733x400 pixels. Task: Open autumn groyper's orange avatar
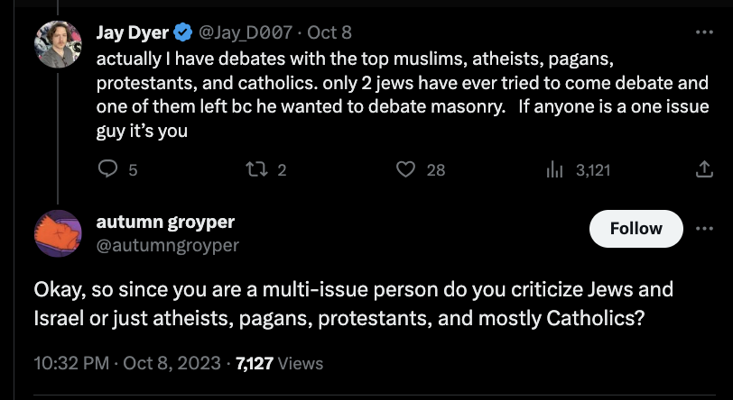(58, 233)
